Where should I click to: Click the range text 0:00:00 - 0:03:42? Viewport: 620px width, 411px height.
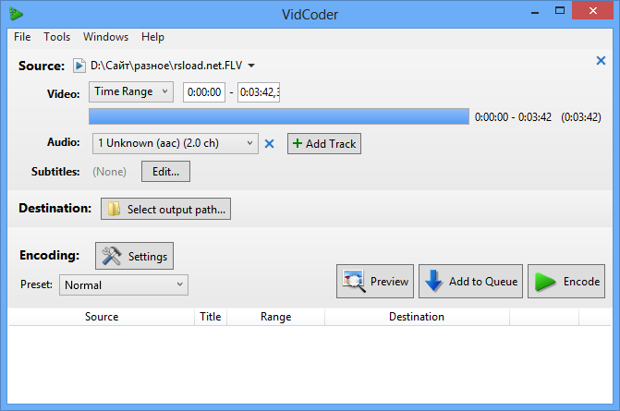513,117
